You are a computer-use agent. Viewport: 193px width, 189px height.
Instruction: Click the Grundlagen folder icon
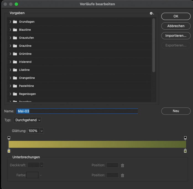[15, 22]
